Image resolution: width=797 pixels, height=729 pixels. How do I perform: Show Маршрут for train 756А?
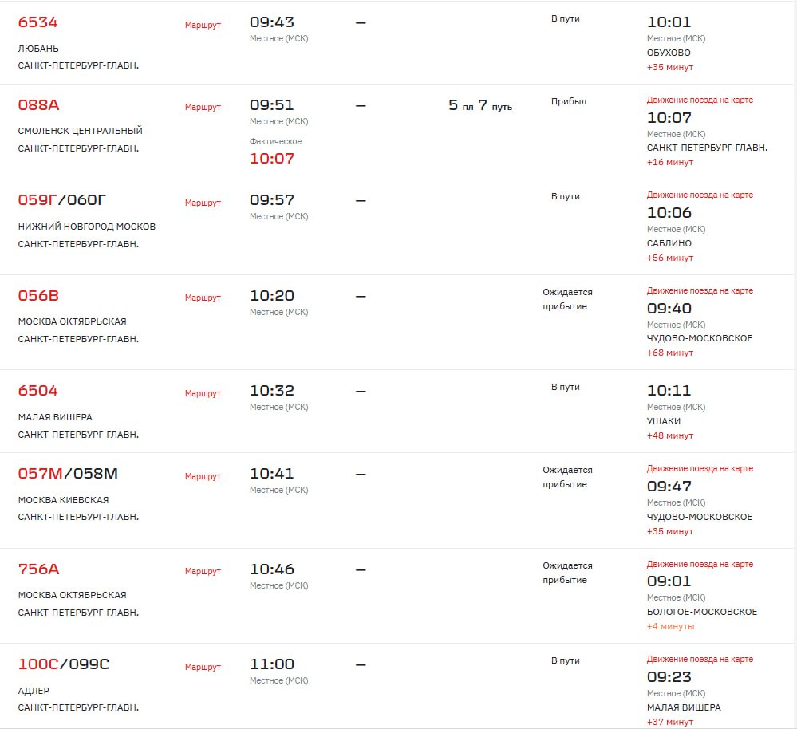tap(203, 571)
